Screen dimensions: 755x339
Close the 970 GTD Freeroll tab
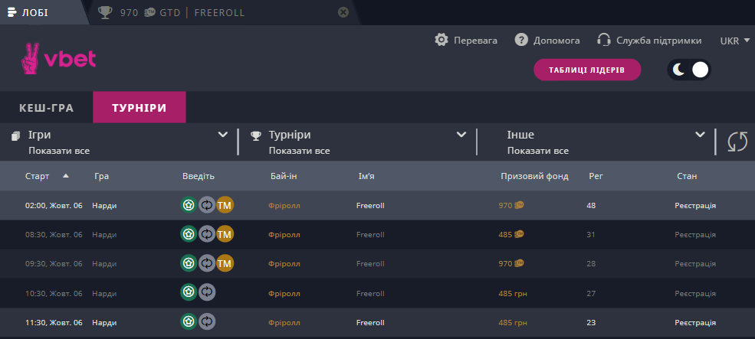pos(343,12)
